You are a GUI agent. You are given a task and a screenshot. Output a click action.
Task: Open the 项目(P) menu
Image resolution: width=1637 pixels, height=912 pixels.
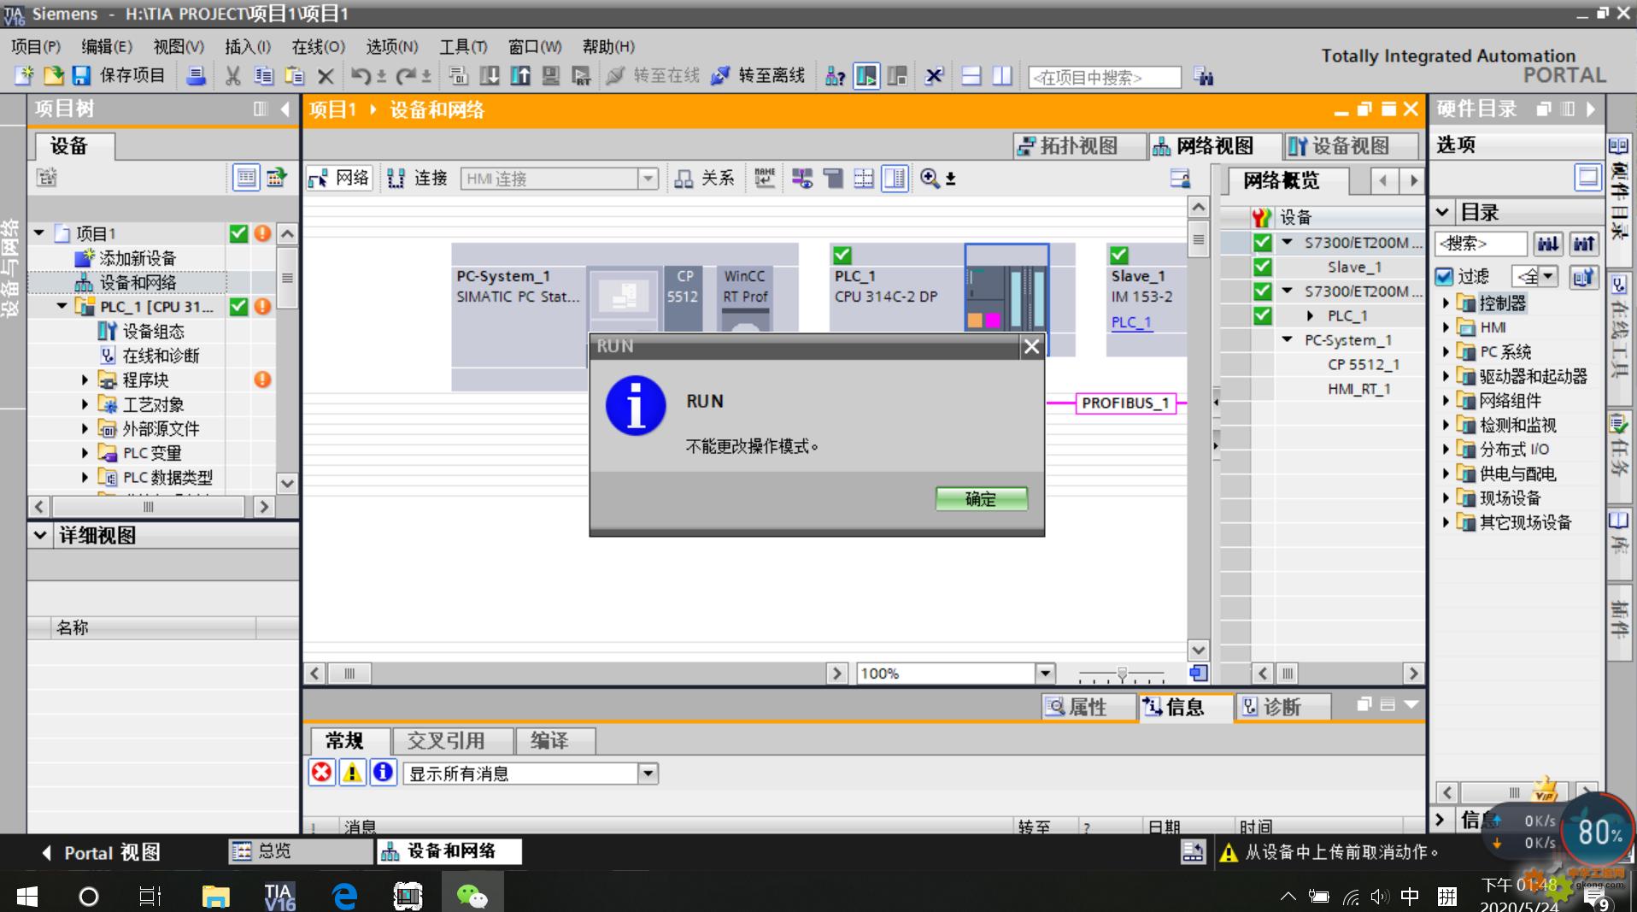[36, 46]
